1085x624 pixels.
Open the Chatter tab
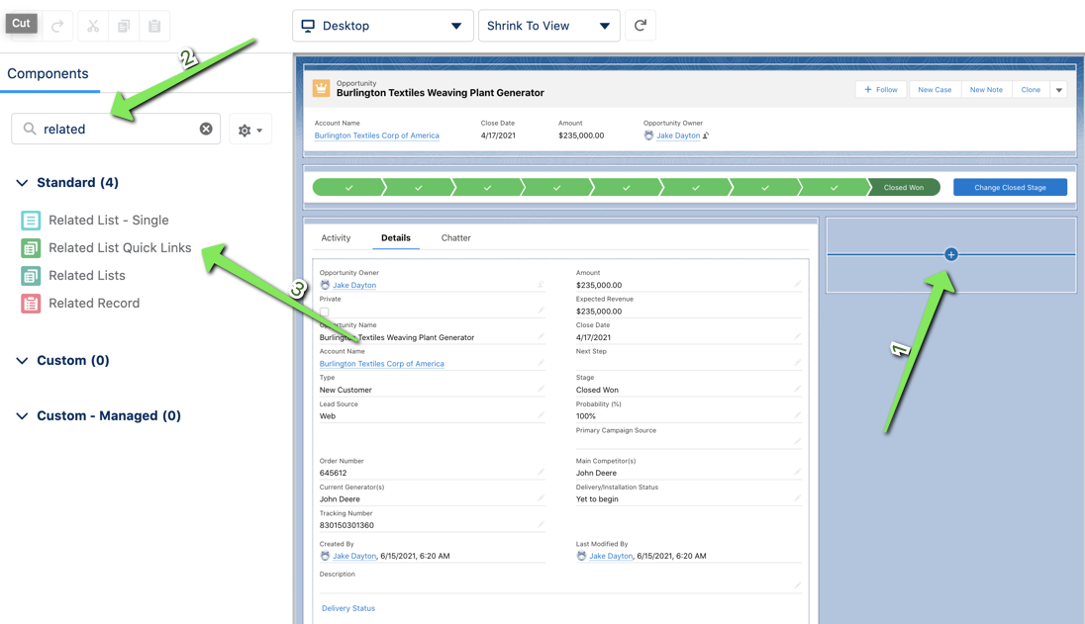pos(456,237)
